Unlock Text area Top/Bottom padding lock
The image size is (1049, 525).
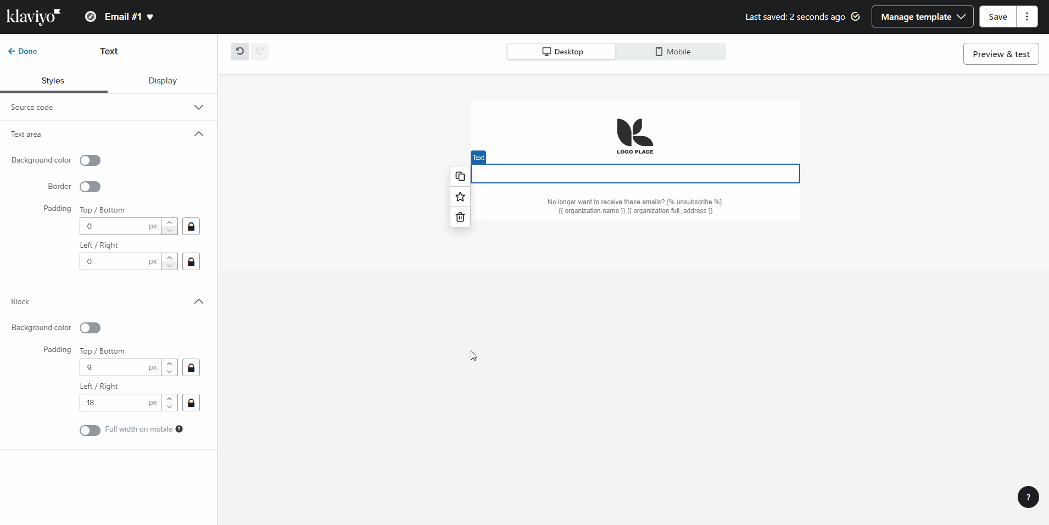(x=191, y=226)
